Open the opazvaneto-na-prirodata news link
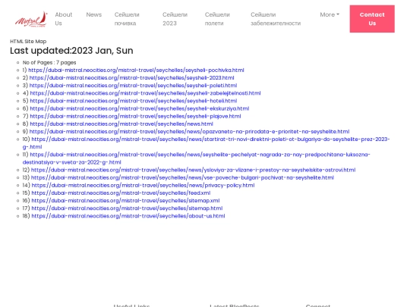 [x=189, y=132]
